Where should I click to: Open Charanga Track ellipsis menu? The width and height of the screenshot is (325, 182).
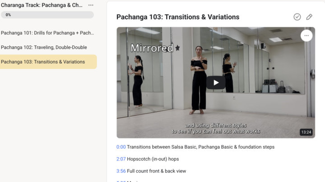point(91,5)
